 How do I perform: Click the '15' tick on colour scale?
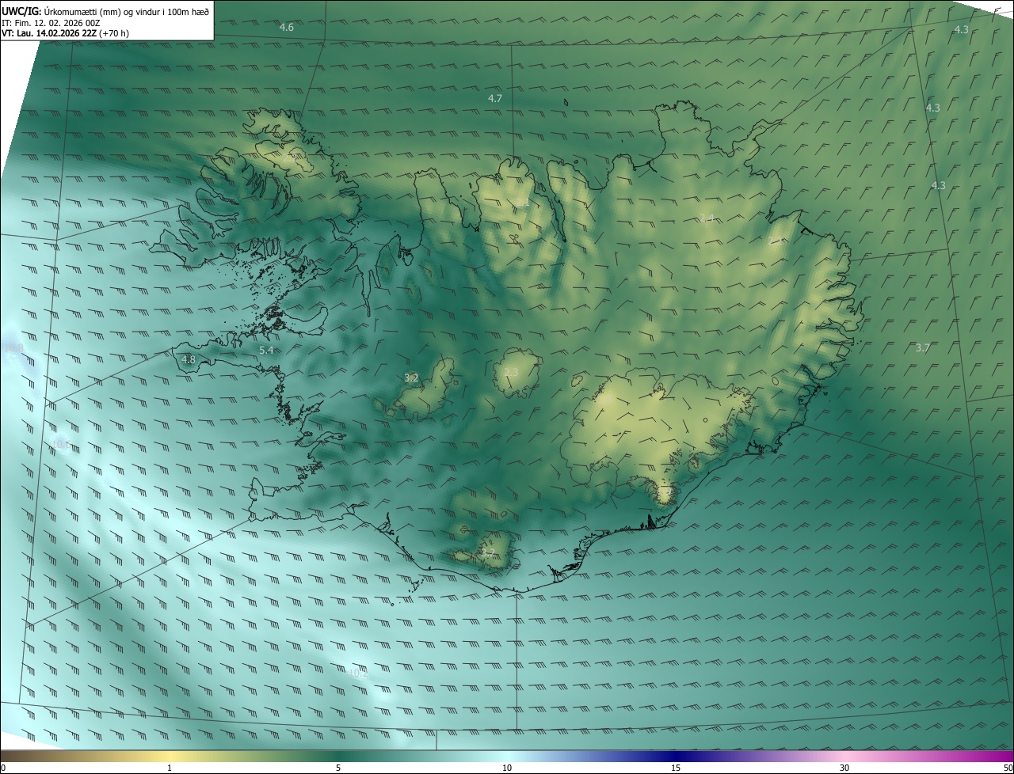676,768
